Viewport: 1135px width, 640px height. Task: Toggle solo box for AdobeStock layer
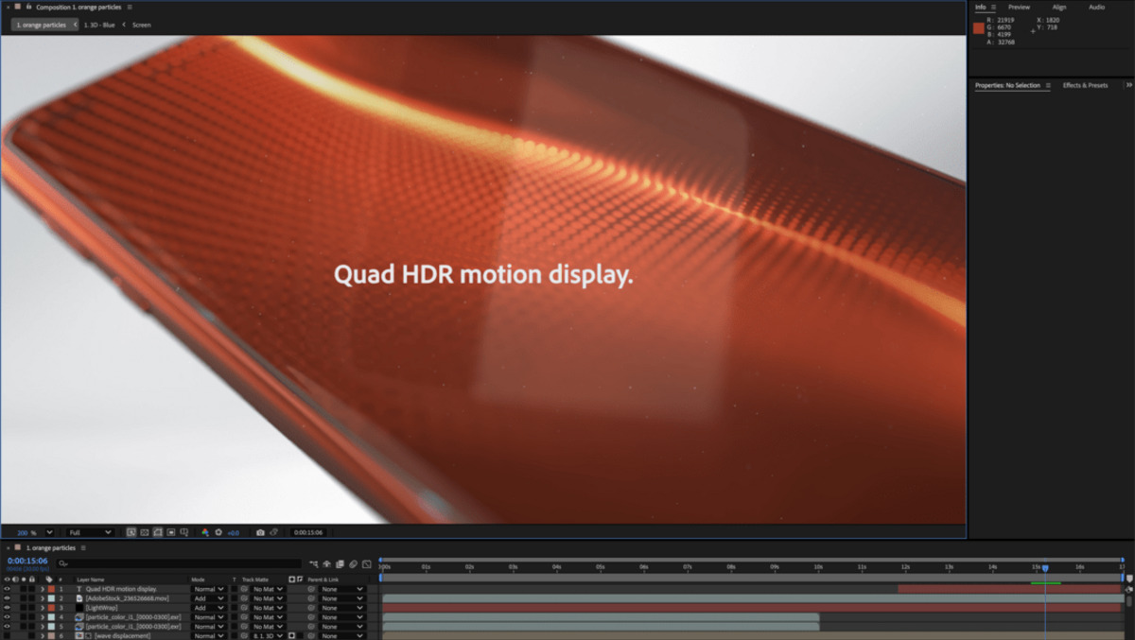click(24, 598)
